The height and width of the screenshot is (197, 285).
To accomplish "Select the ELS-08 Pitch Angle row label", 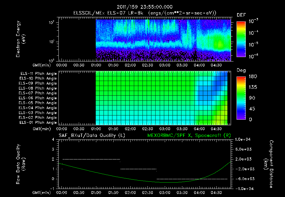I will 38,88.
